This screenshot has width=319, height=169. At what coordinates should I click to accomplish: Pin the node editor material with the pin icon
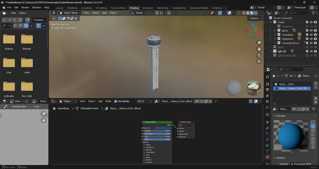[x=215, y=101]
